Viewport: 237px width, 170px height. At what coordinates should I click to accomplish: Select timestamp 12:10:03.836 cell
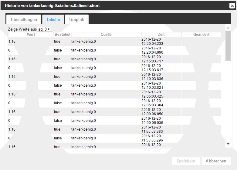point(161,77)
